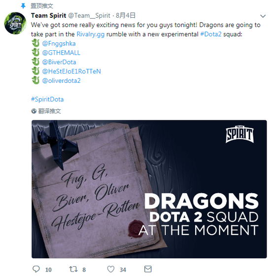The image size is (271, 276).
Task: Open the @HeStEJoE1RoTTeN mention
Action: (x=71, y=71)
